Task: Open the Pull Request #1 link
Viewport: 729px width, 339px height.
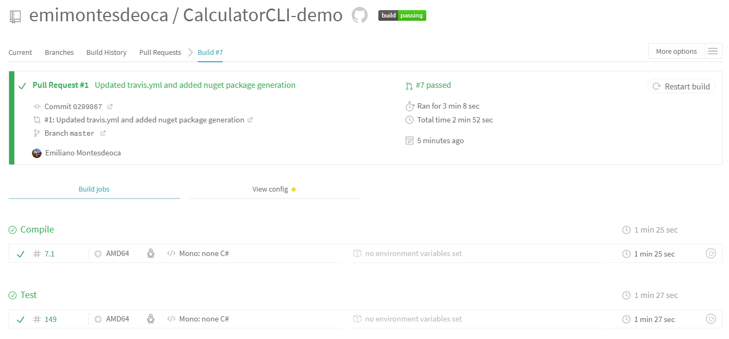Action: tap(60, 85)
